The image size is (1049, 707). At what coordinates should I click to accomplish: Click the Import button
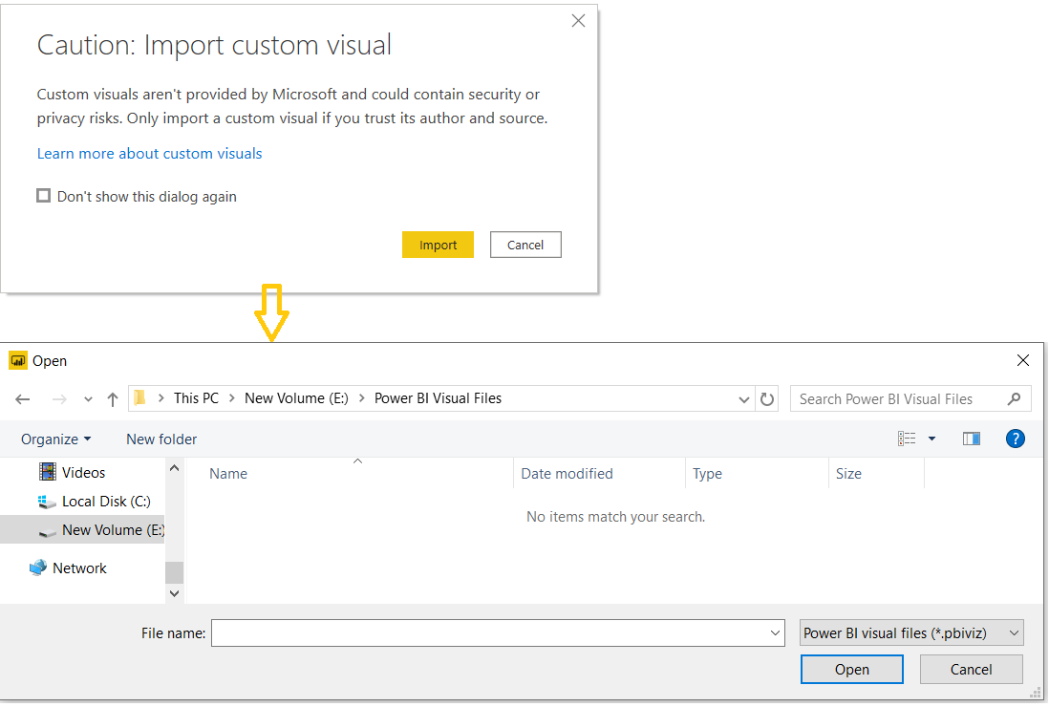[x=438, y=245]
